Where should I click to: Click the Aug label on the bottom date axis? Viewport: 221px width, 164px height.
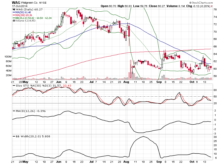point(126,162)
